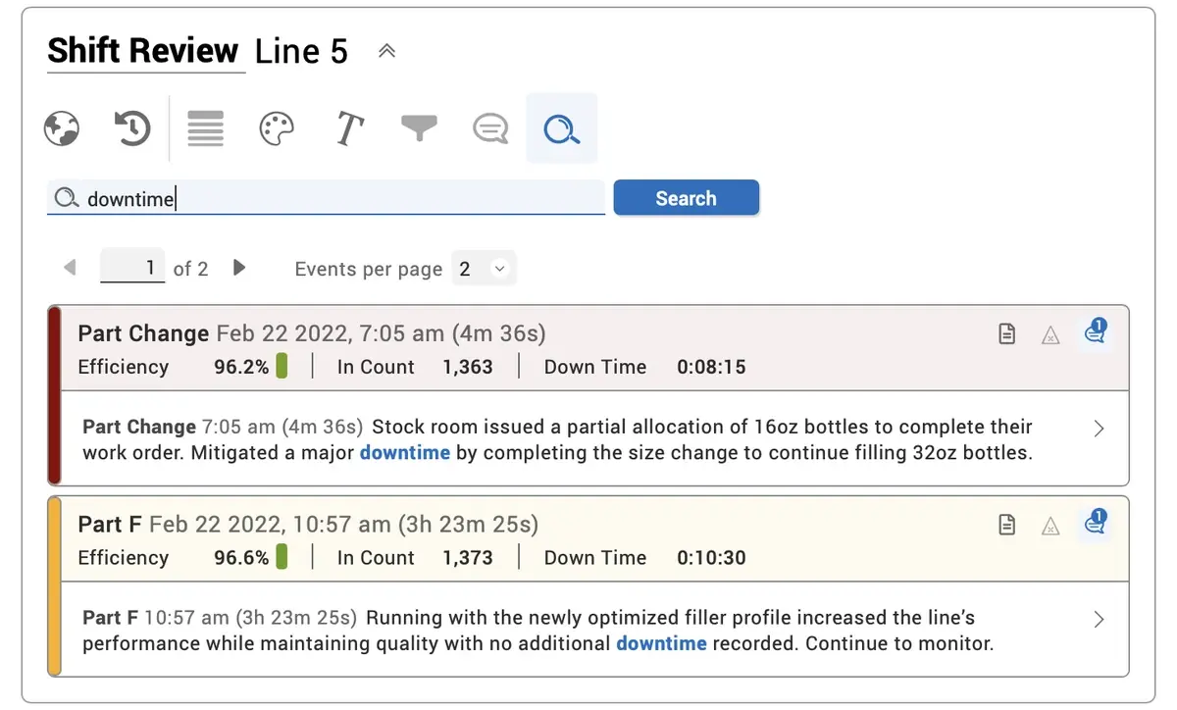
Task: Collapse the Shift Review panel with double chevron
Action: point(386,51)
